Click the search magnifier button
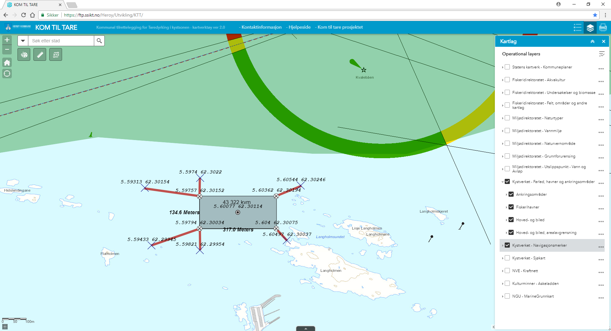The width and height of the screenshot is (611, 331). click(x=99, y=41)
